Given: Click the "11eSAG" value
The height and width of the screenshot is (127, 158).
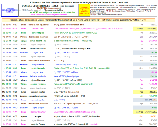Looking at the screenshot, I should (x=153, y=68).
